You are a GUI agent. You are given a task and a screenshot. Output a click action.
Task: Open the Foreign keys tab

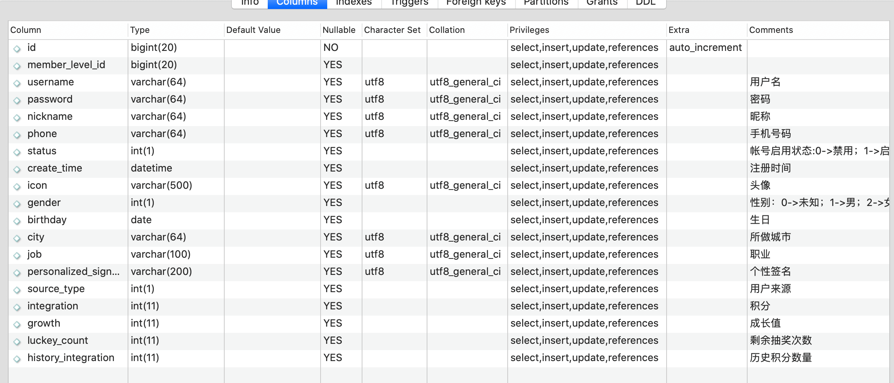tap(476, 3)
